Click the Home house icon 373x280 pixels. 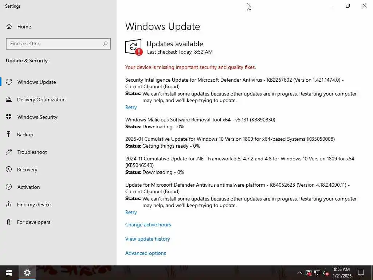pos(9,26)
